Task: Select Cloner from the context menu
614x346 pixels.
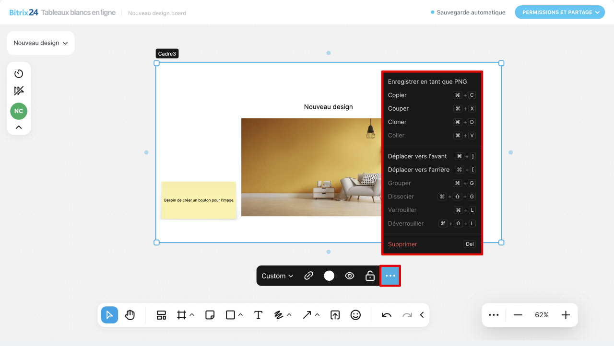Action: 397,122
